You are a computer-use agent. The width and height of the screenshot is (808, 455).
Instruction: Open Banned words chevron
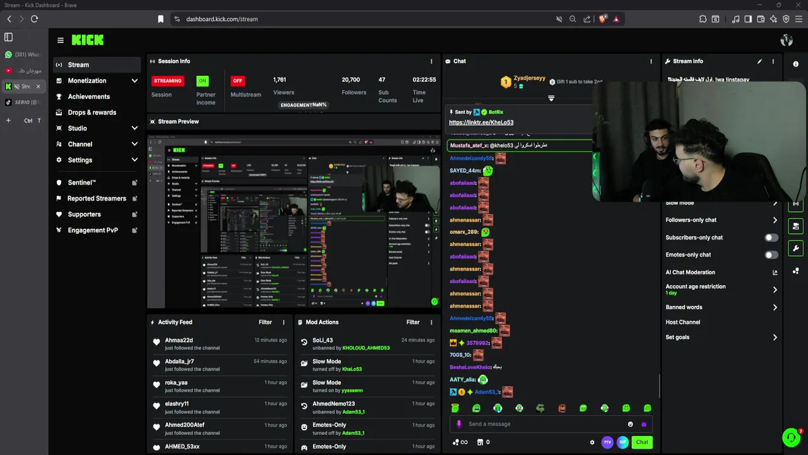click(x=775, y=307)
